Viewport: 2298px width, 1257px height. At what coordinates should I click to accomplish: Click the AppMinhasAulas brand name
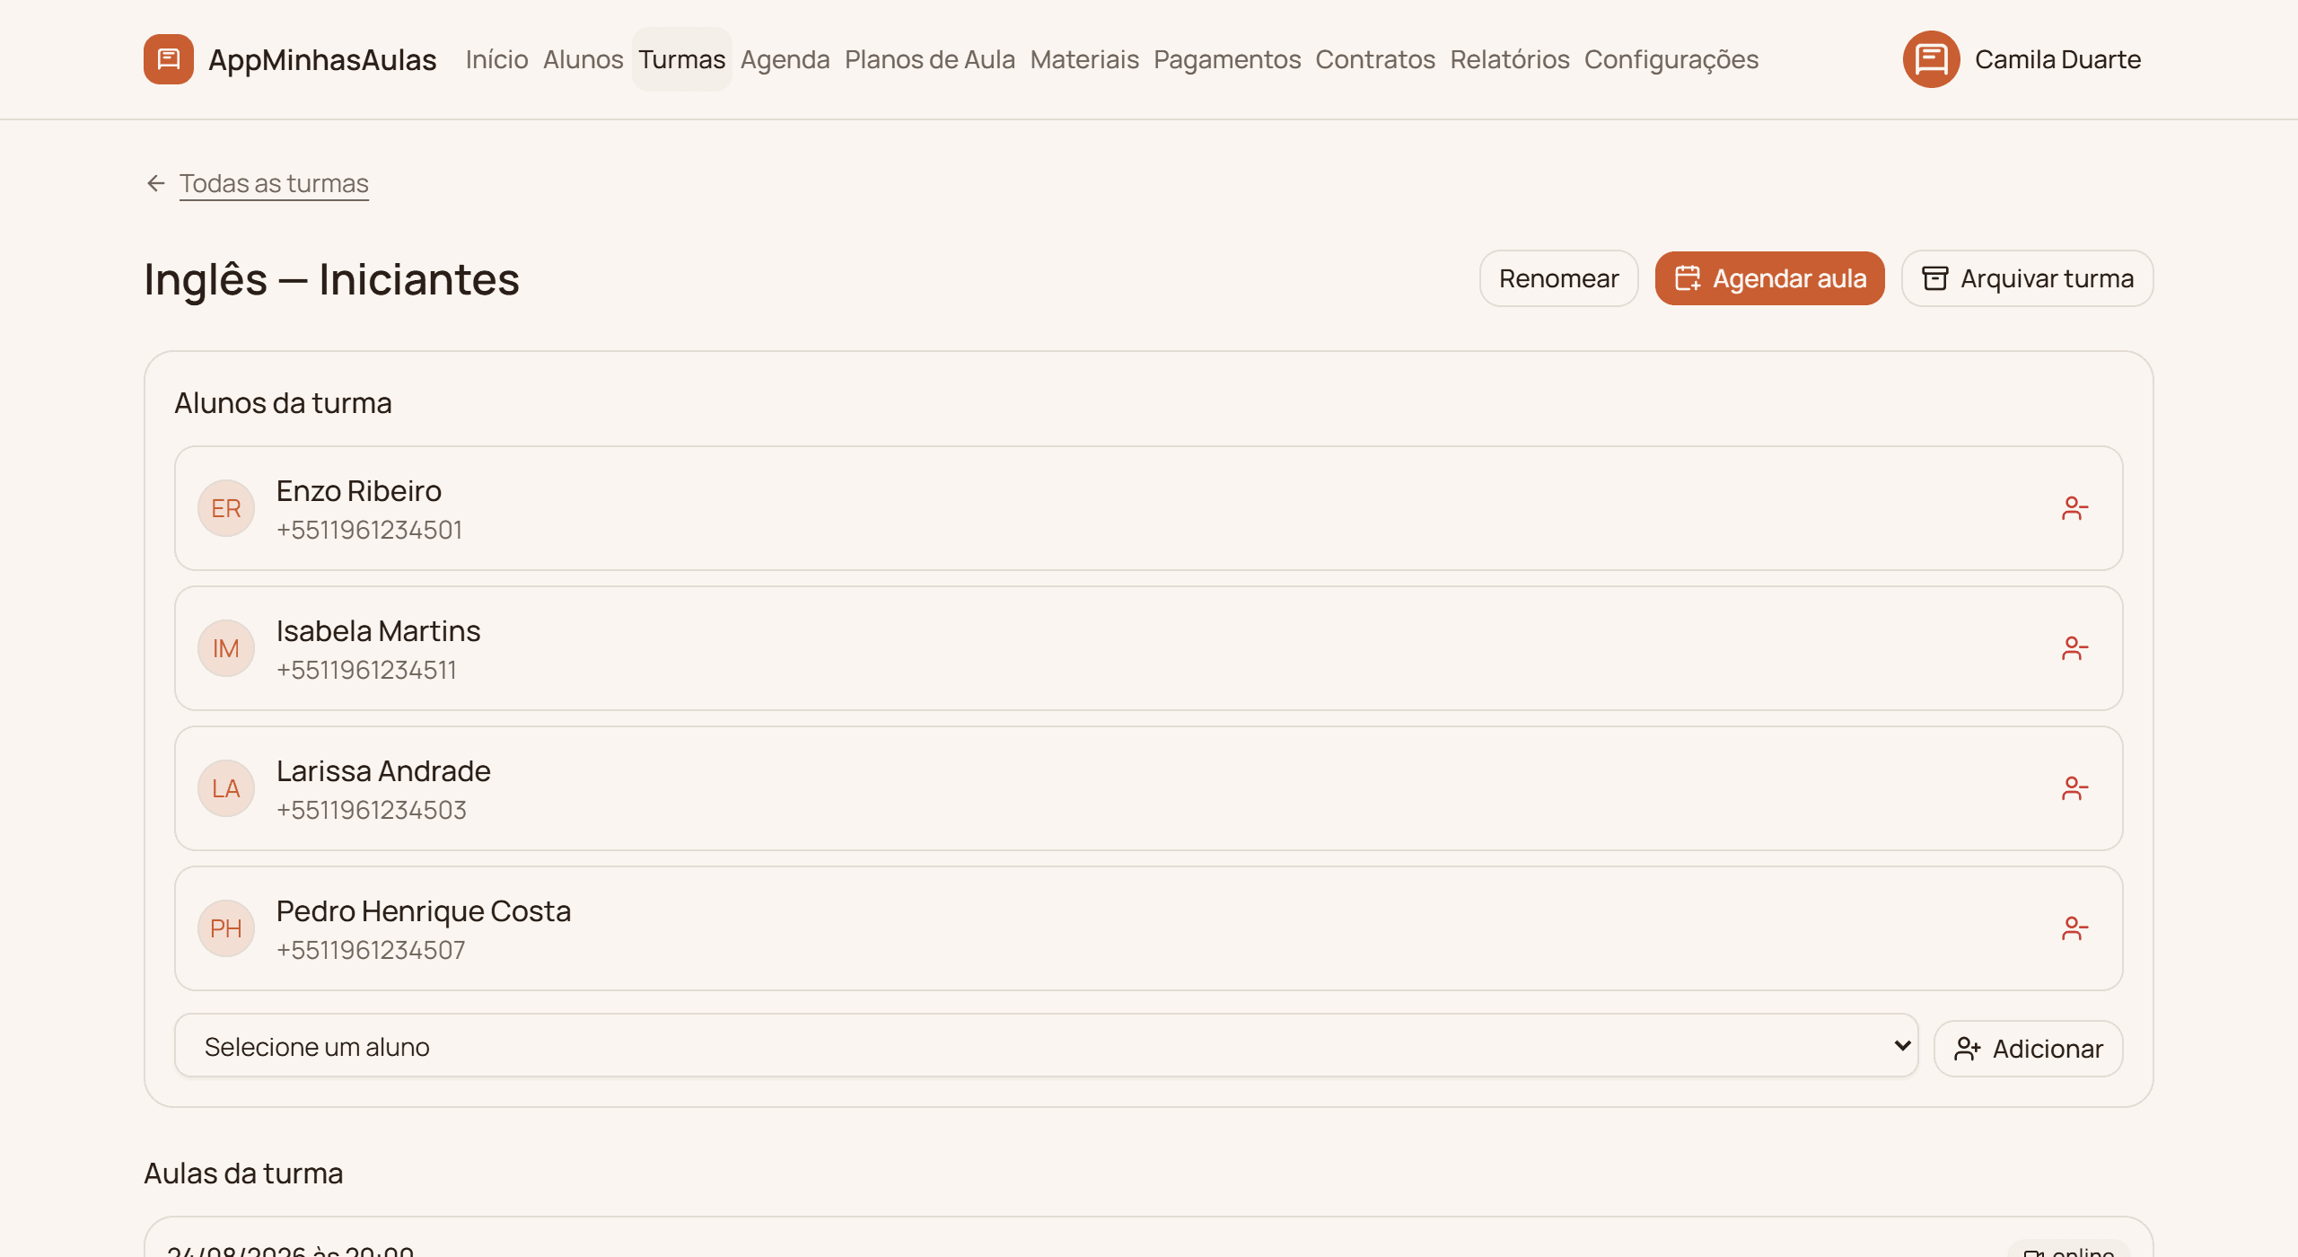coord(322,59)
